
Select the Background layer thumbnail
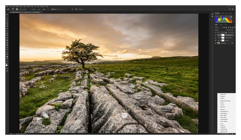219,43
